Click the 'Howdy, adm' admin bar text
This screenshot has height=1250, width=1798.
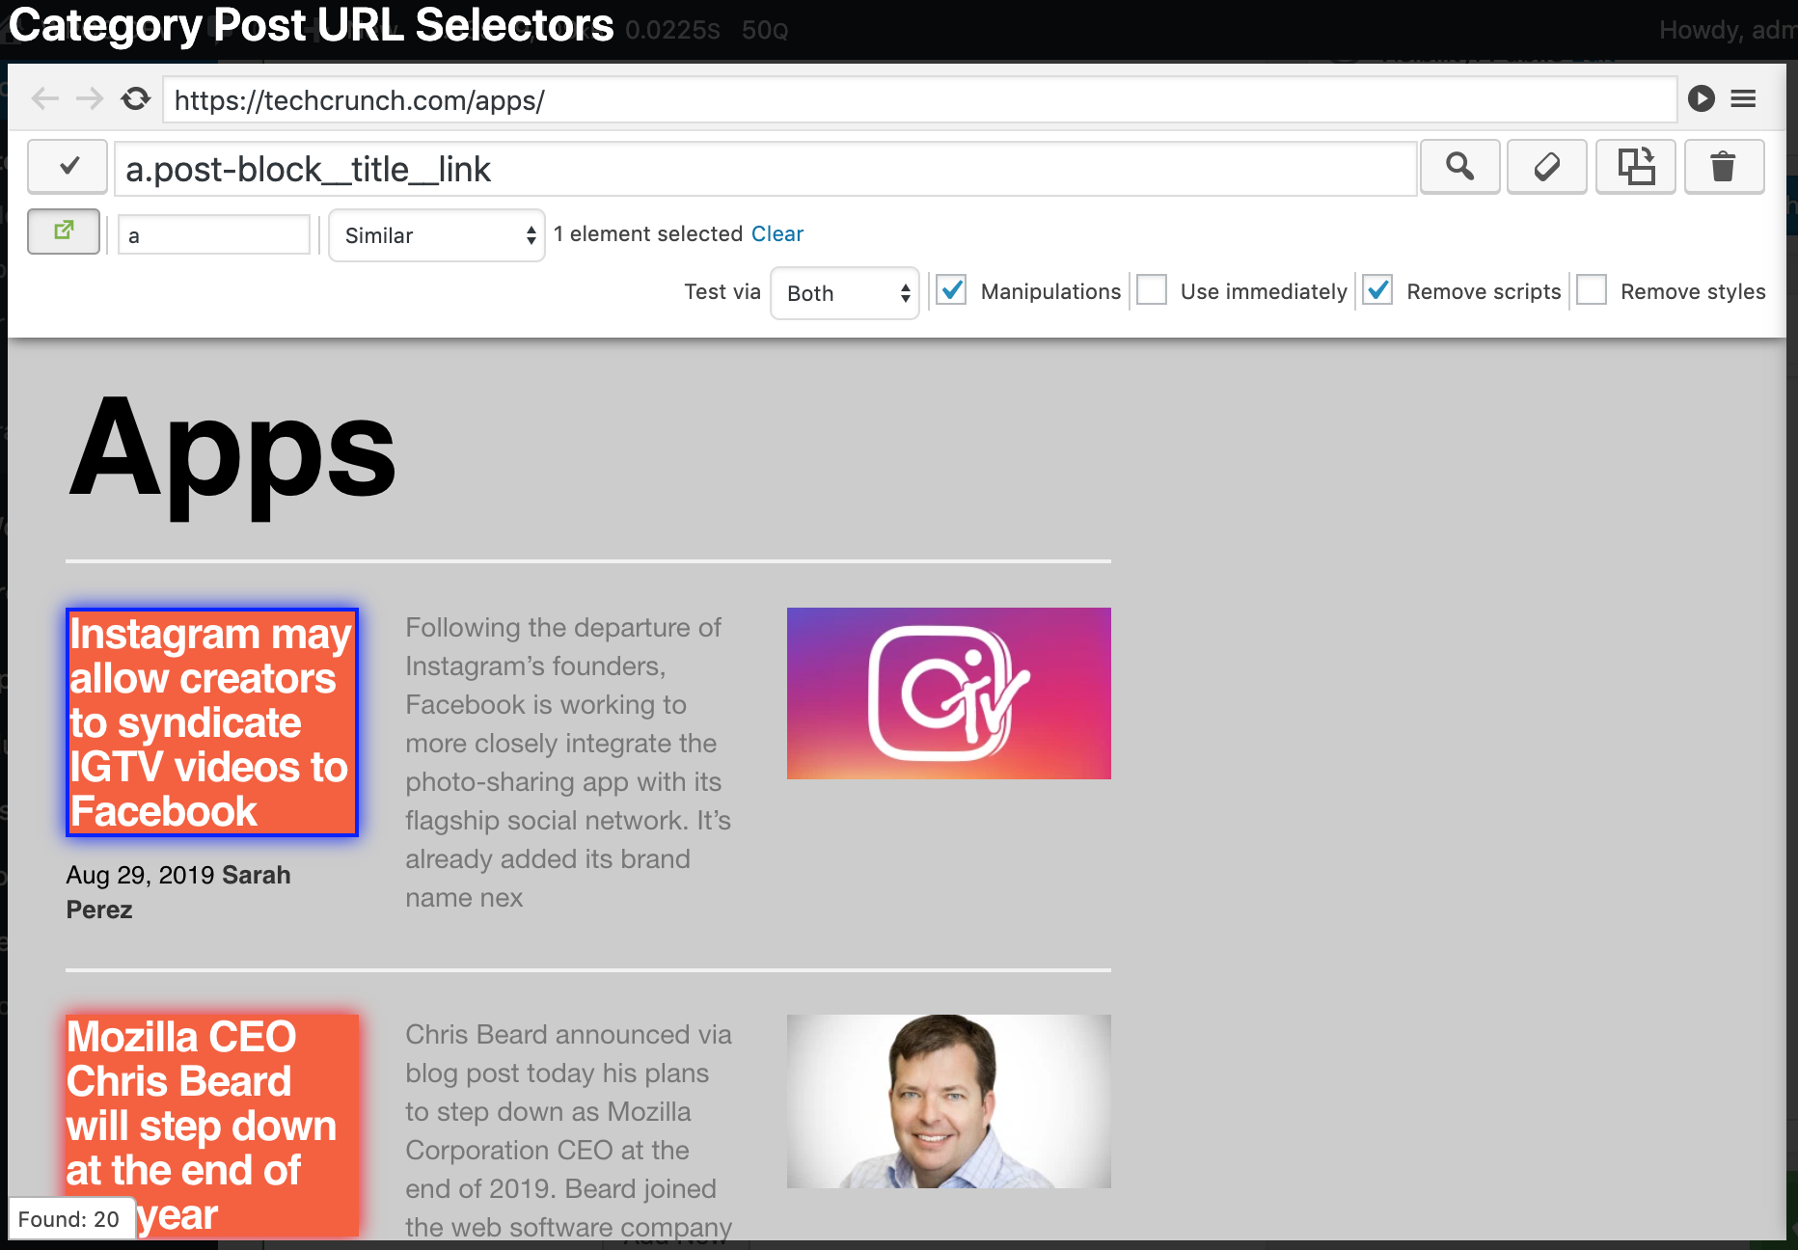coord(1728,31)
